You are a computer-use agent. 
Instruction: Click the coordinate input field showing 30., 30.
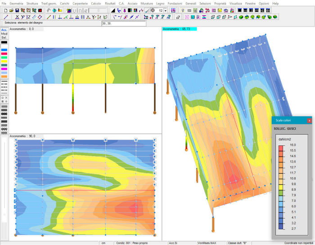tap(124, 23)
